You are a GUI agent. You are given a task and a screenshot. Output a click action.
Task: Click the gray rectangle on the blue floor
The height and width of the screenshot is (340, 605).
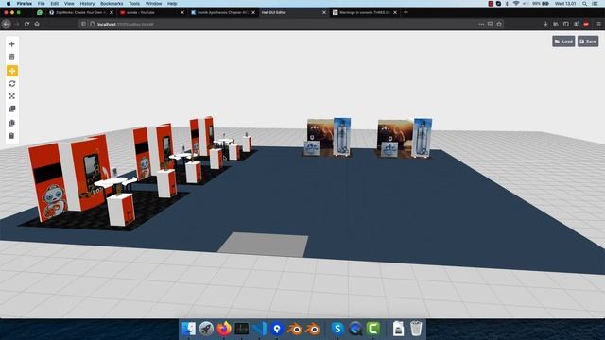click(264, 244)
